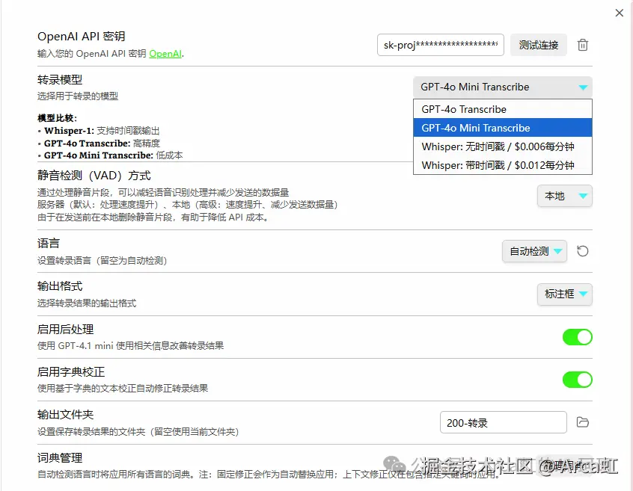Select GPT-4o Transcribe option in list
The image size is (633, 491).
click(x=503, y=109)
